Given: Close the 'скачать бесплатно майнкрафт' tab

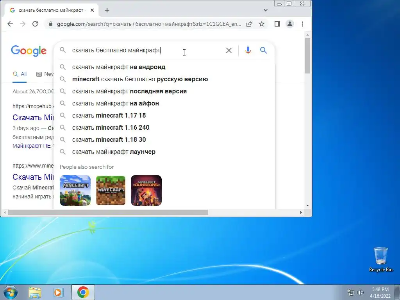Looking at the screenshot, I should (x=92, y=10).
